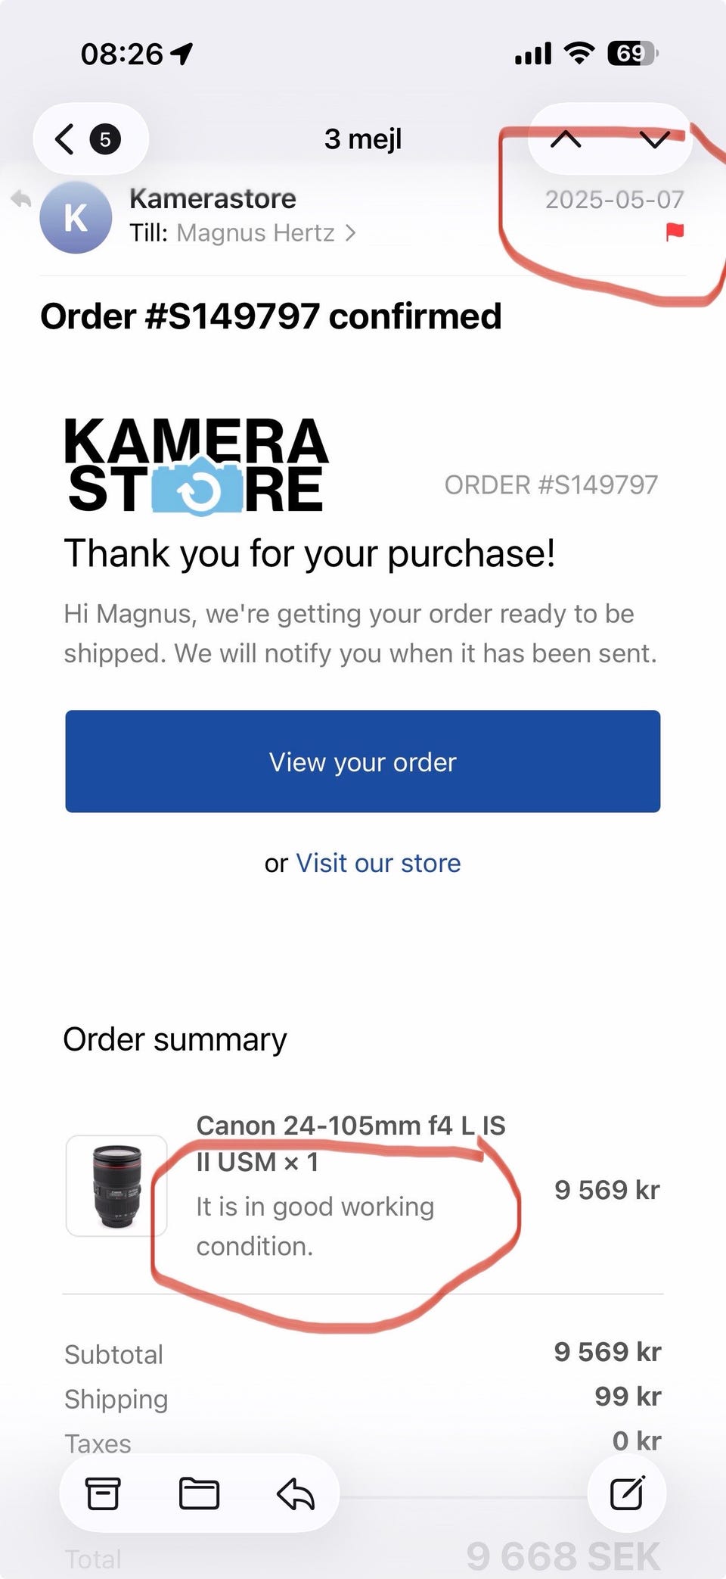
Task: Tap the back arrow to mailbox
Action: click(65, 139)
